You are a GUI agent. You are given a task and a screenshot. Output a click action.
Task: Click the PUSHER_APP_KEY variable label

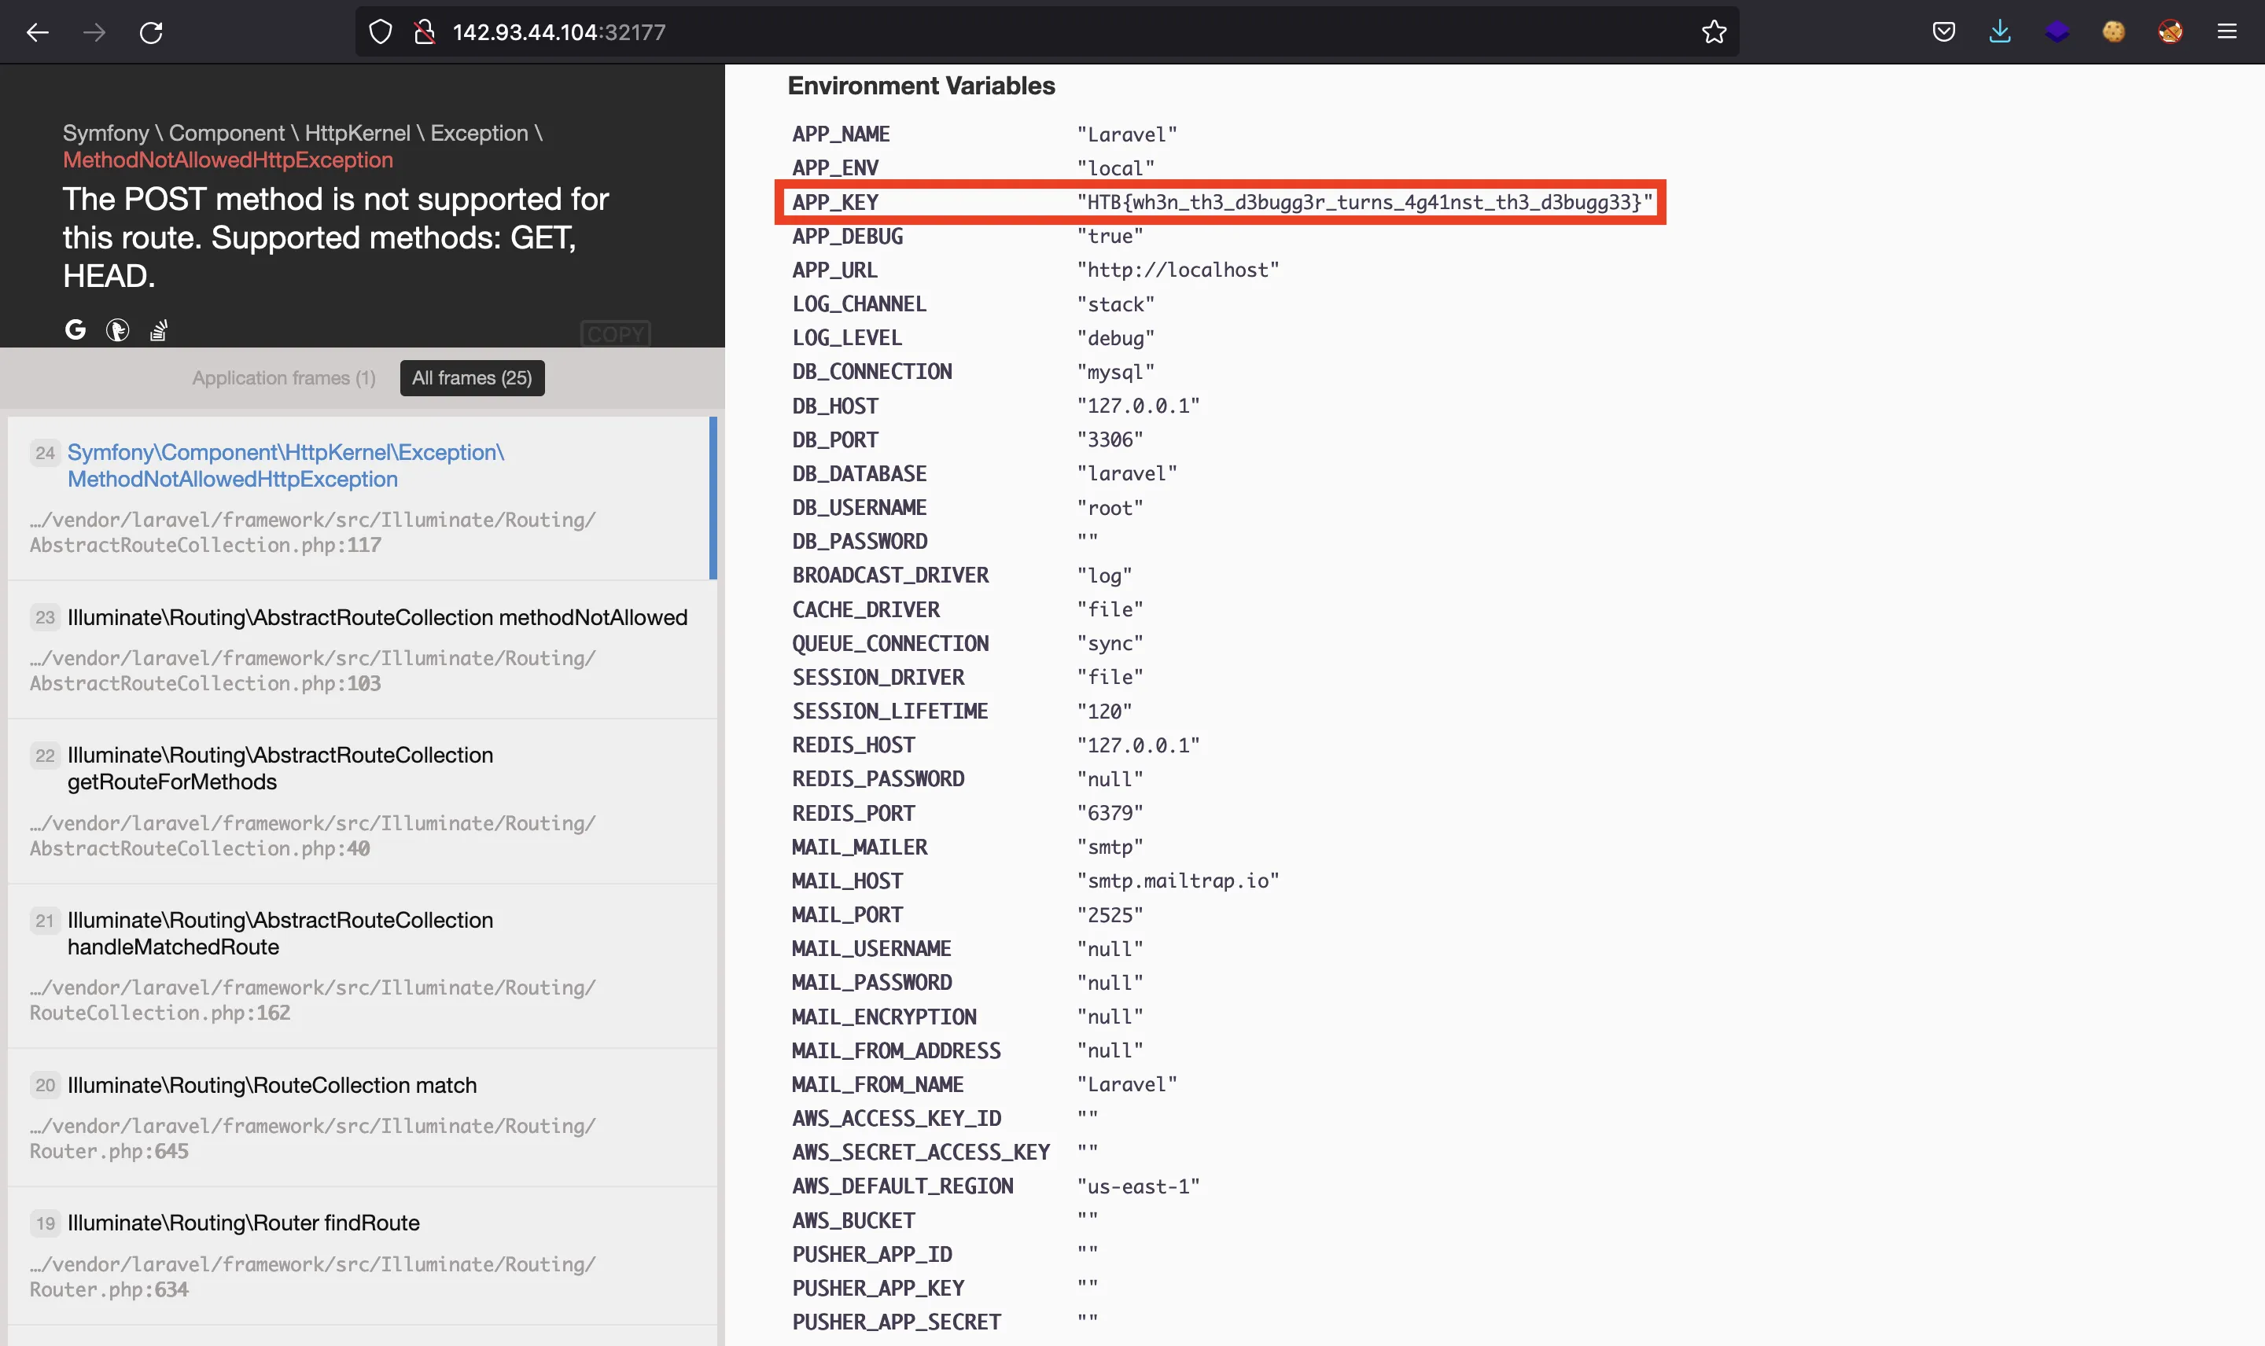(878, 1289)
